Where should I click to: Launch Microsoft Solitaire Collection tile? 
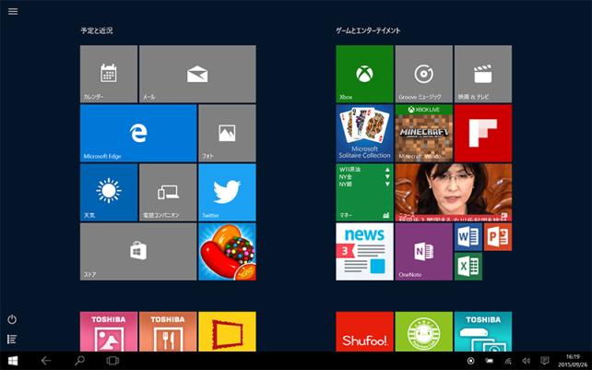pyautogui.click(x=365, y=134)
